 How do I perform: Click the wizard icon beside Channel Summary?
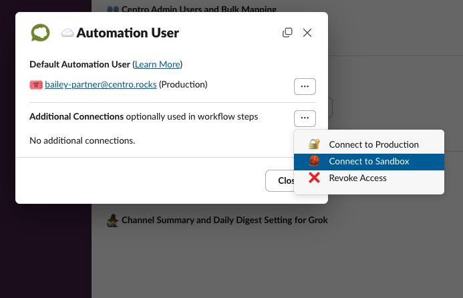coord(112,220)
